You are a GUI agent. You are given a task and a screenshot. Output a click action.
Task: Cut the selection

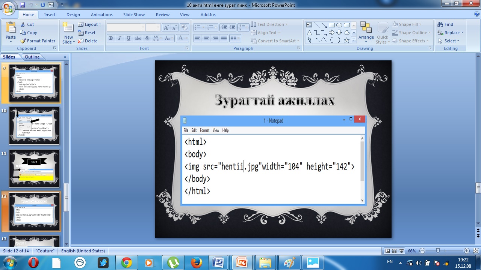(27, 24)
